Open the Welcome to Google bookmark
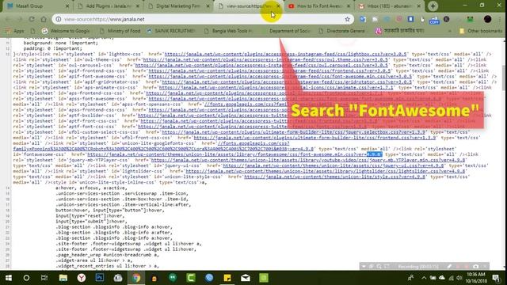Screen dimensions: 507x285 pyautogui.click(x=66, y=31)
